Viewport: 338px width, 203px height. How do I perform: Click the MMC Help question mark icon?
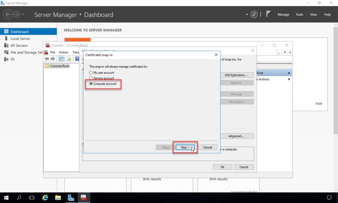pos(77,59)
